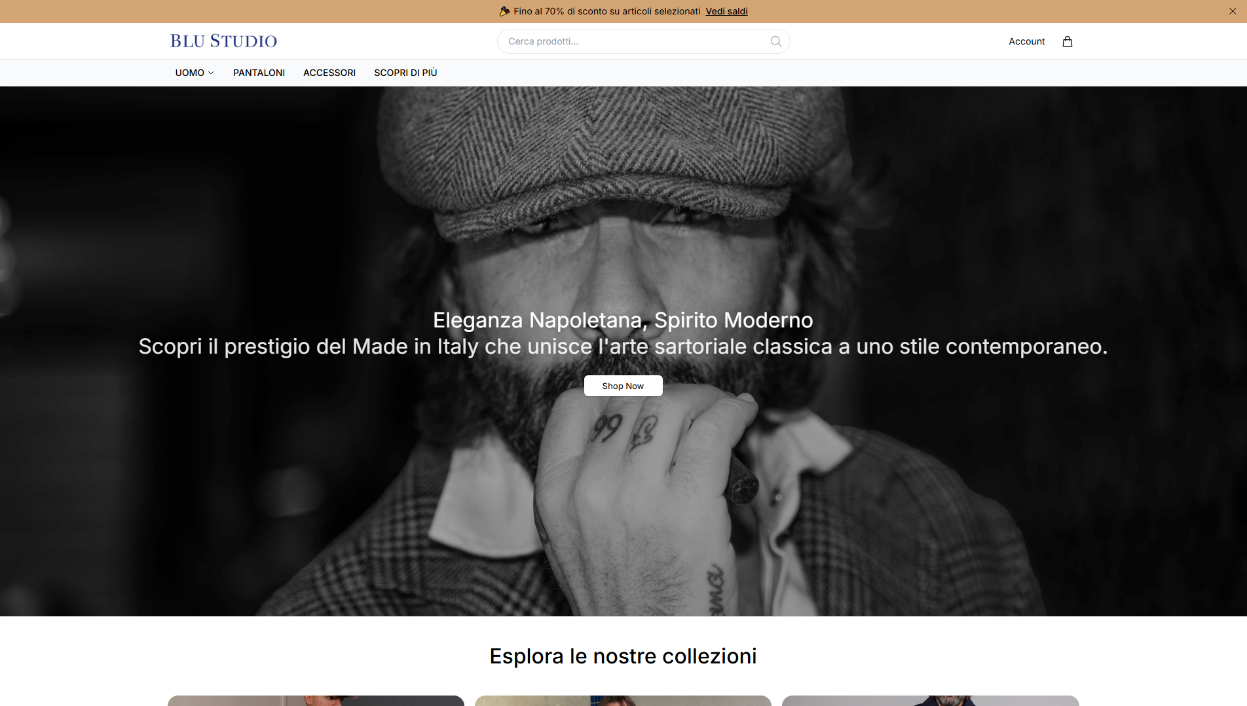The width and height of the screenshot is (1247, 706).
Task: Click the Vedi saldi link
Action: coord(726,11)
